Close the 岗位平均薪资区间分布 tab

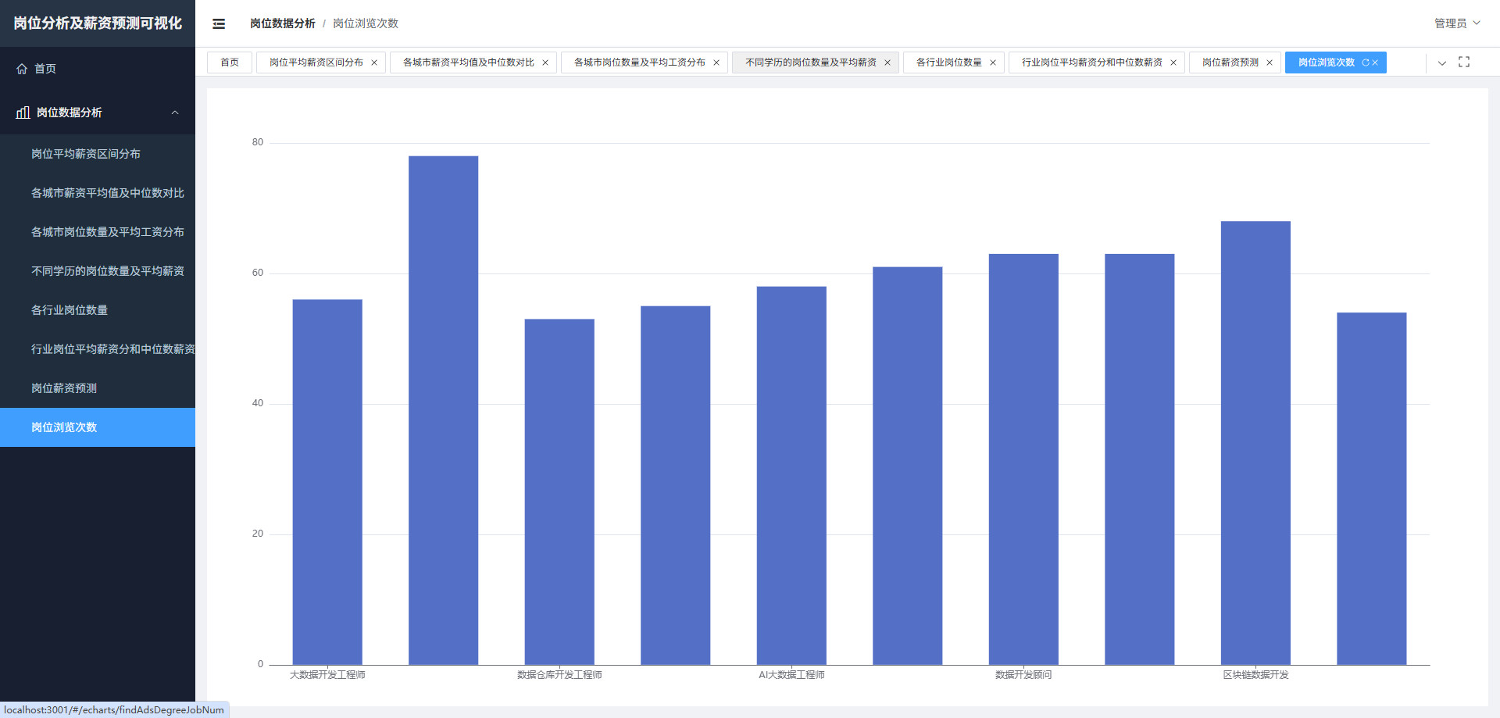374,63
